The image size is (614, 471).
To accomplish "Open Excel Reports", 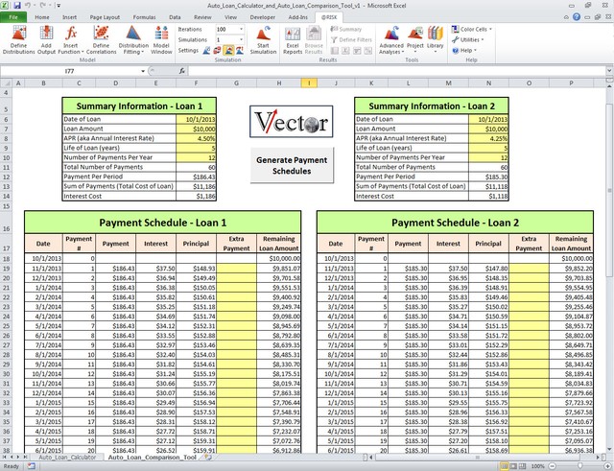I will (293, 39).
